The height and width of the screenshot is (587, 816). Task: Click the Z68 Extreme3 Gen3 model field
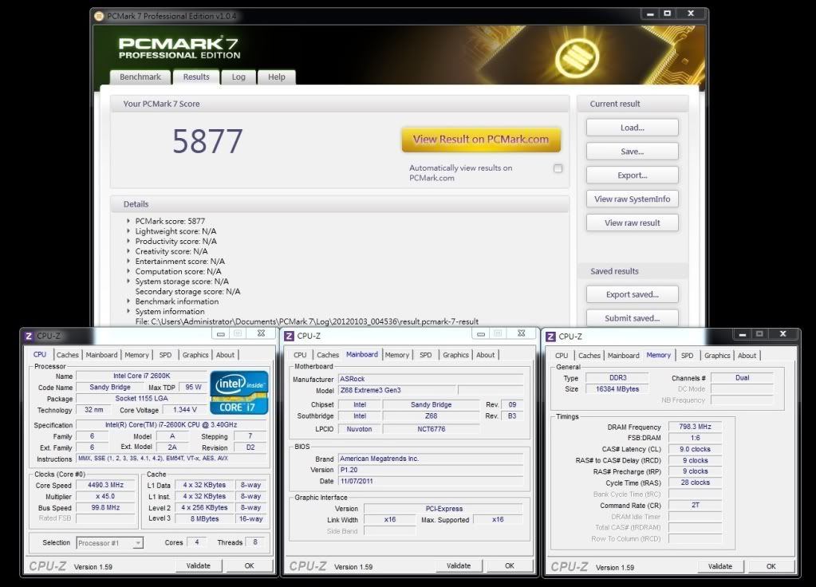coord(397,390)
